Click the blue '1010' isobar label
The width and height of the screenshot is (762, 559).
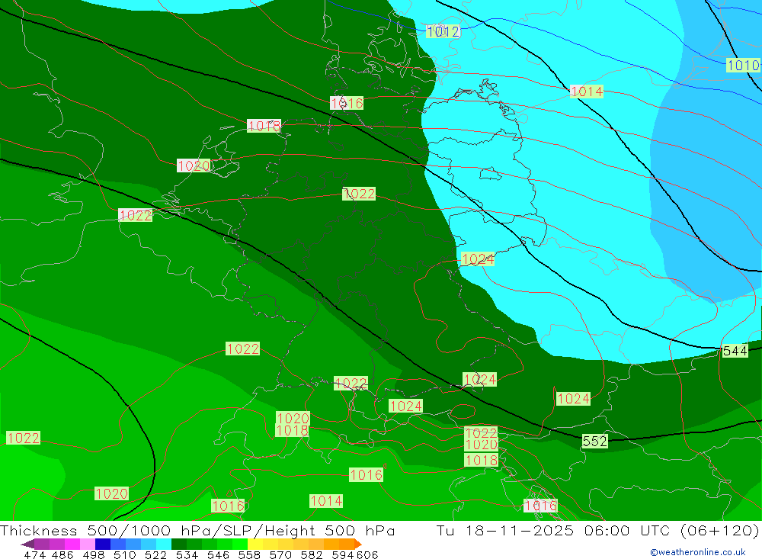[x=743, y=65]
